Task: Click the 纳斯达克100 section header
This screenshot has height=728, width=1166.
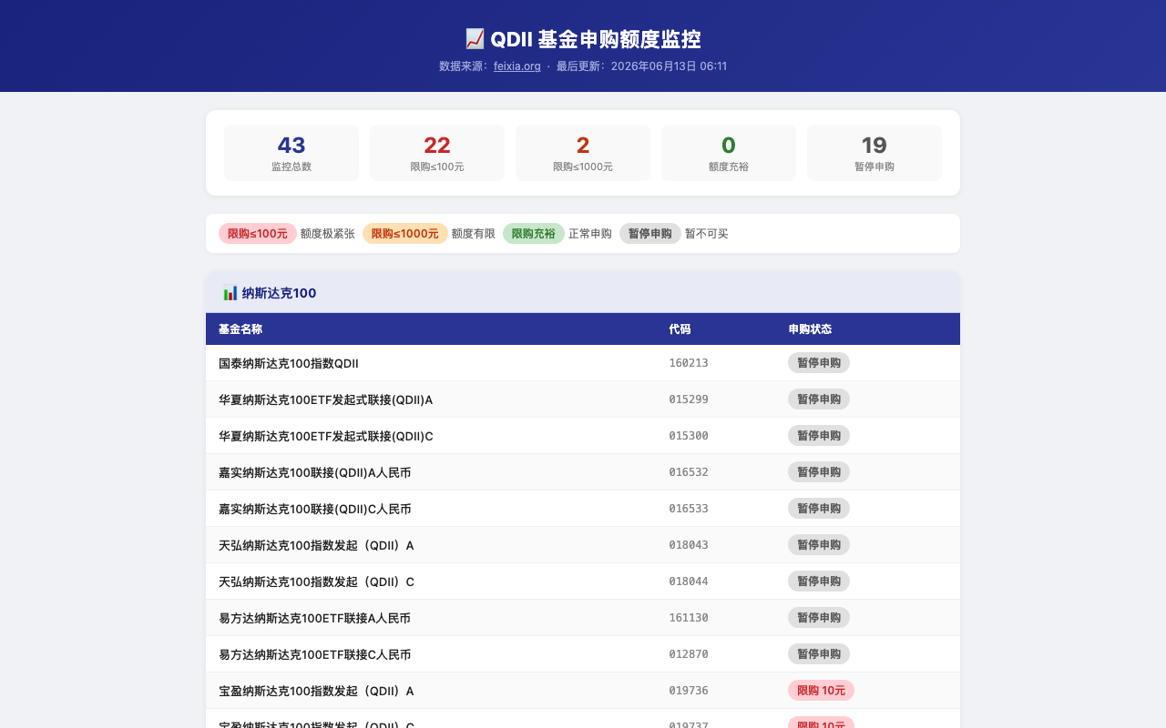Action: (583, 293)
